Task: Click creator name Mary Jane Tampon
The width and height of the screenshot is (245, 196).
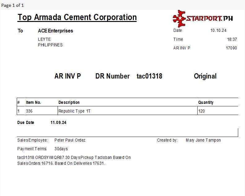Action: 203,140
